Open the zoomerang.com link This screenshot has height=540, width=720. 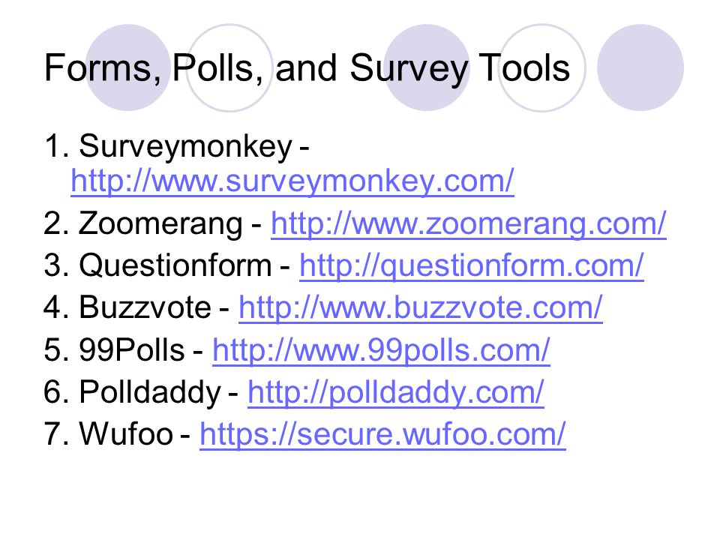pos(468,224)
